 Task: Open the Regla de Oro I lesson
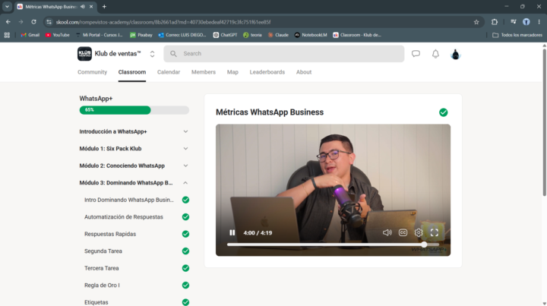click(102, 285)
